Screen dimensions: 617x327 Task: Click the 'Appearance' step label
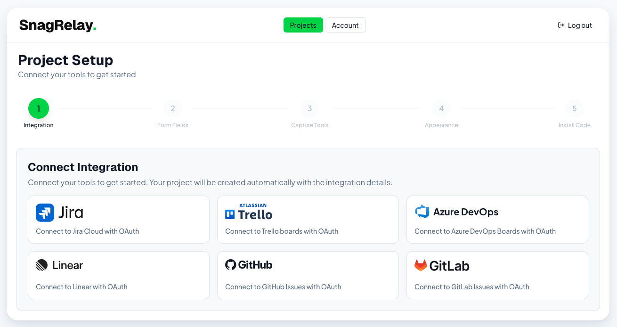tap(441, 125)
